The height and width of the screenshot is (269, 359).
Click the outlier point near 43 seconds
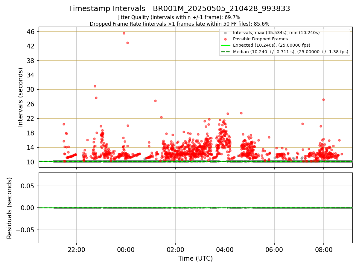[x=127, y=43]
